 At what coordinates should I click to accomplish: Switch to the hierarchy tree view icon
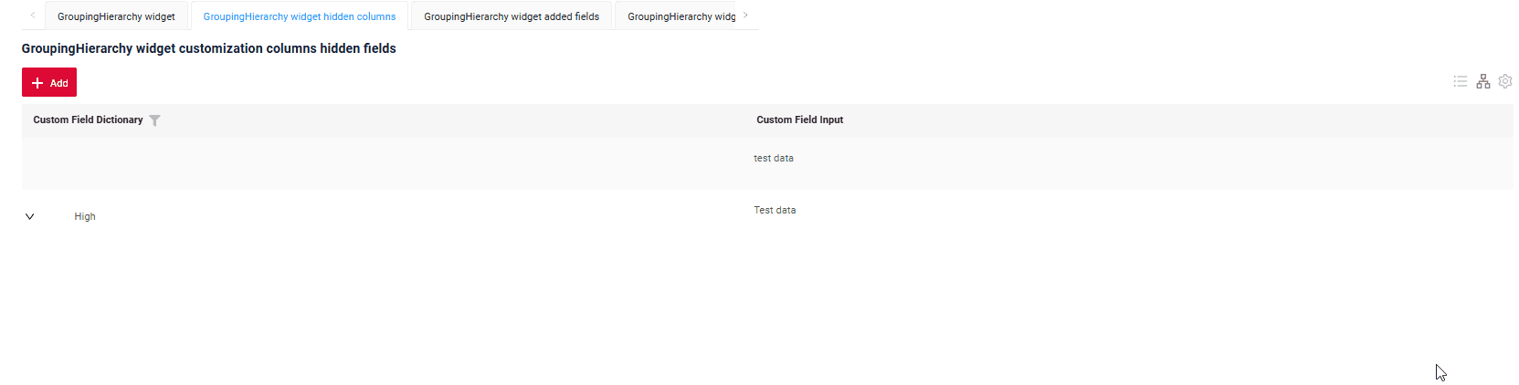(1482, 82)
